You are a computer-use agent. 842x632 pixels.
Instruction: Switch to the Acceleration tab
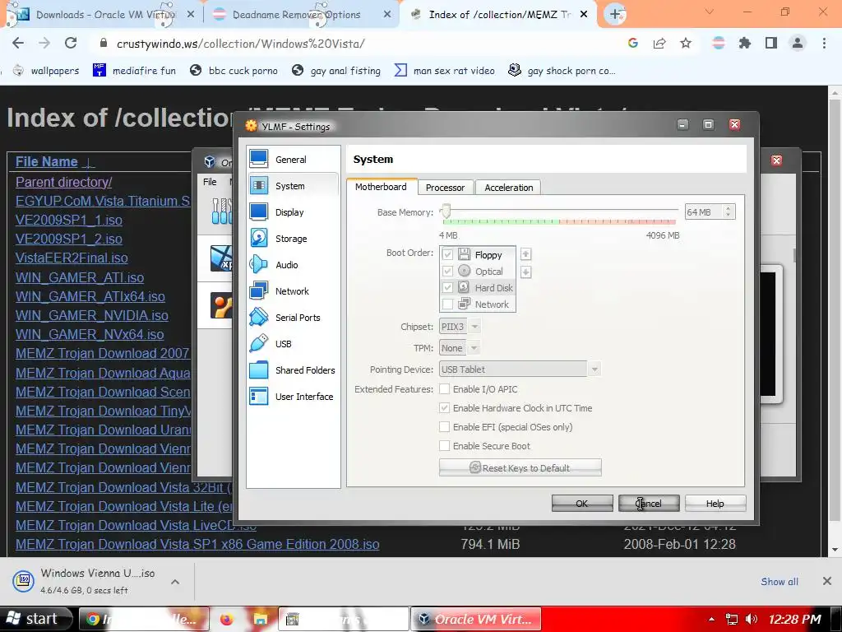pos(508,188)
